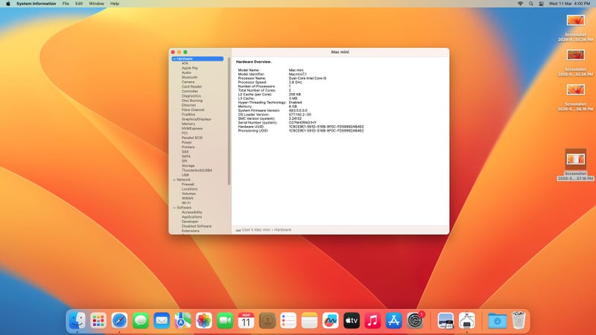The width and height of the screenshot is (596, 335).
Task: Open the App Store icon
Action: (394, 321)
